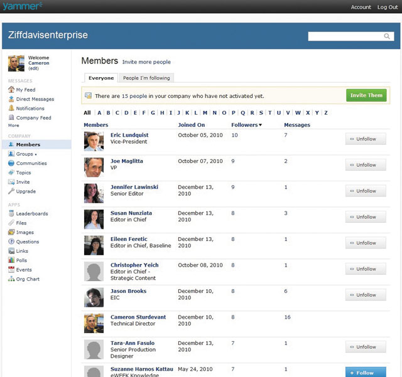The height and width of the screenshot is (377, 402).
Task: Unfollow Joe Maglitta
Action: pyautogui.click(x=366, y=165)
